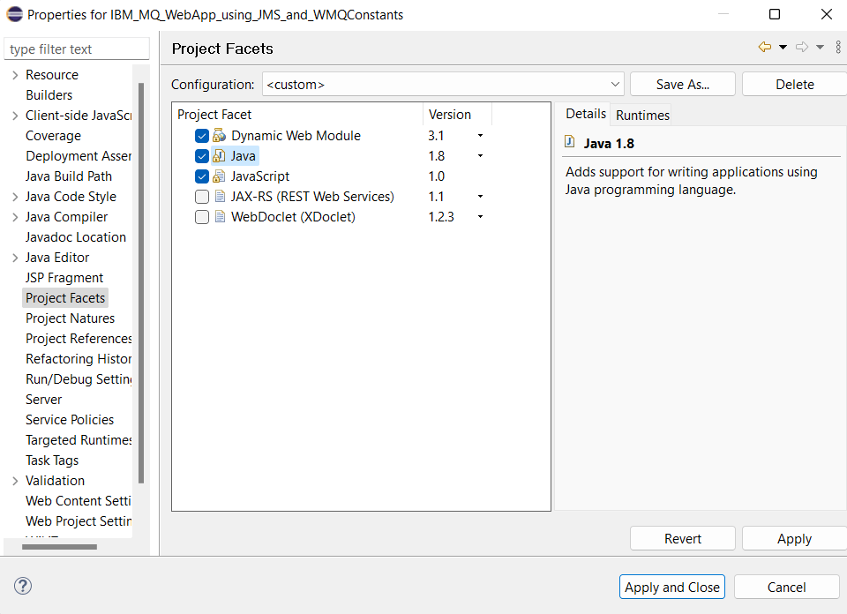
Task: Switch to the Runtimes tab
Action: click(641, 114)
